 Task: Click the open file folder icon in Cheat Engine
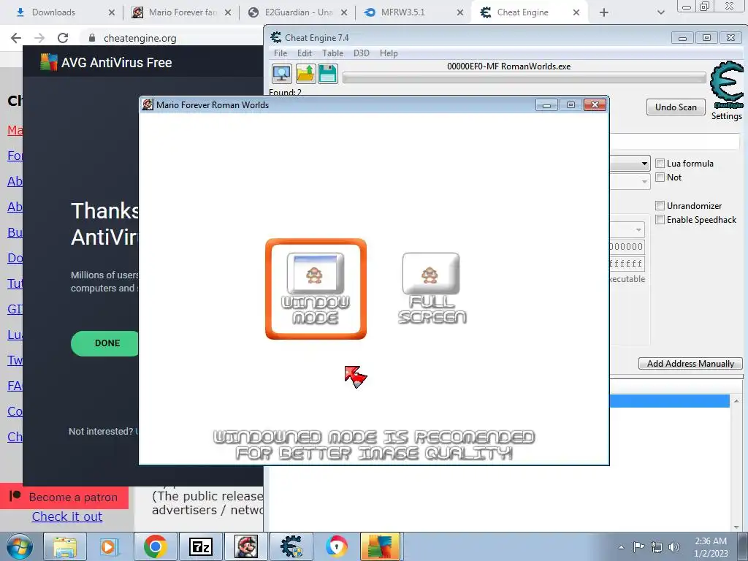click(x=305, y=74)
